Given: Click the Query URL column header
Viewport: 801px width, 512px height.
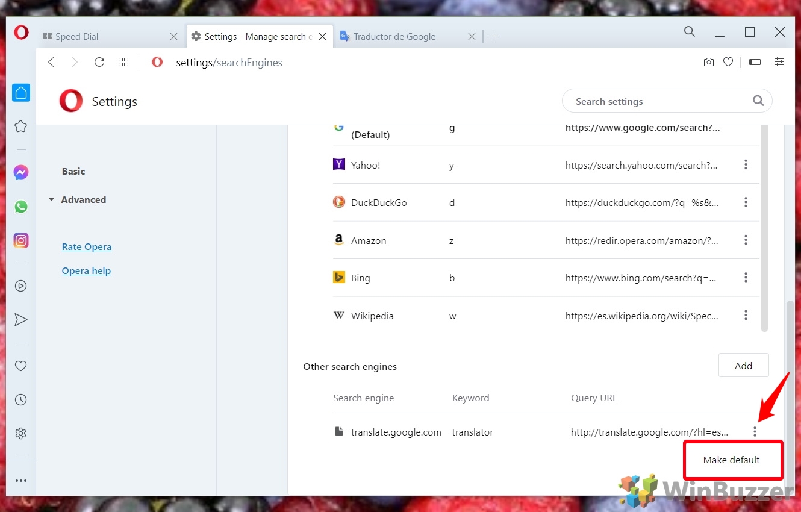Looking at the screenshot, I should click(594, 398).
